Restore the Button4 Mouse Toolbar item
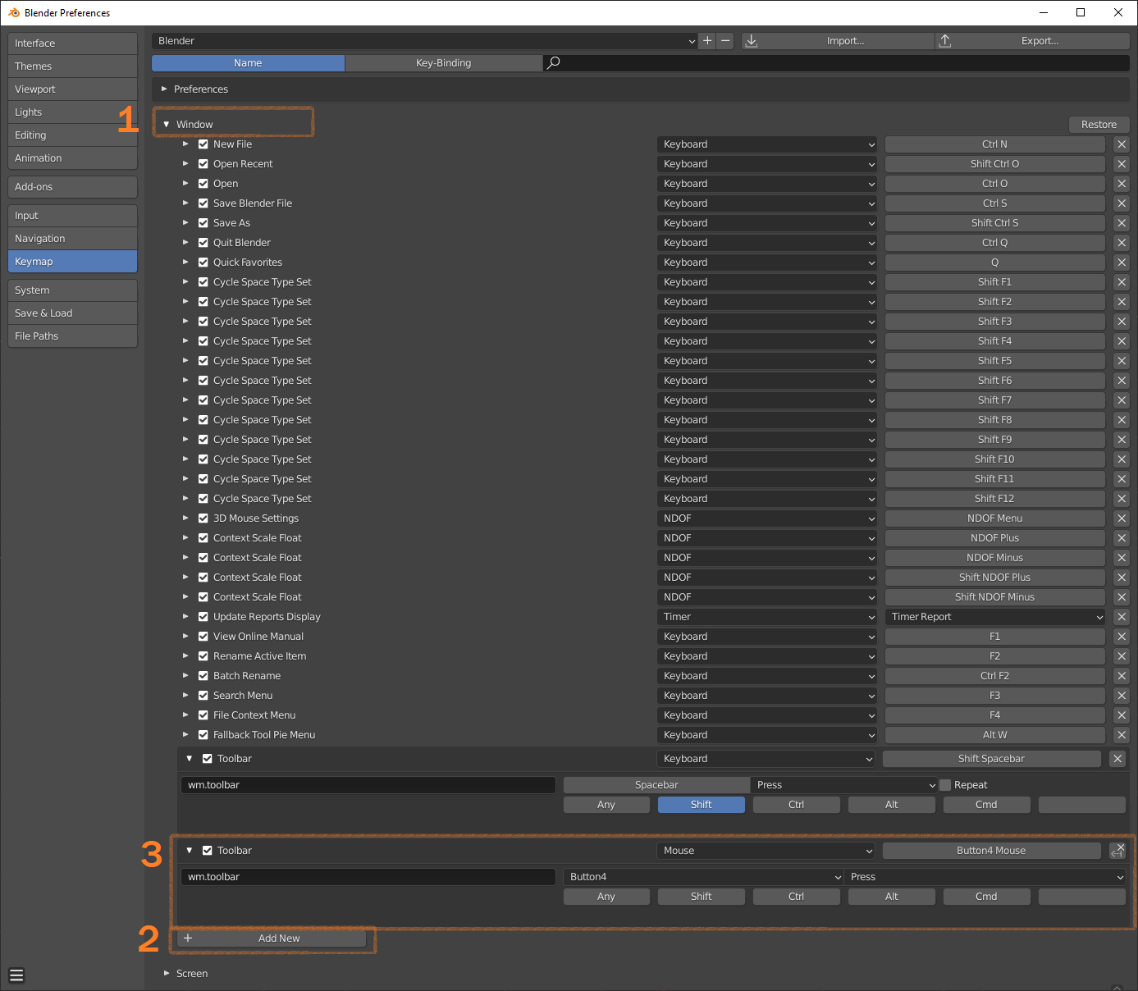The height and width of the screenshot is (991, 1138). pyautogui.click(x=1117, y=851)
